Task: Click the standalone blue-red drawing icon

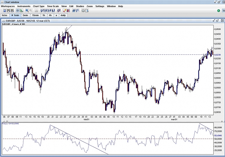Action: coord(59,10)
